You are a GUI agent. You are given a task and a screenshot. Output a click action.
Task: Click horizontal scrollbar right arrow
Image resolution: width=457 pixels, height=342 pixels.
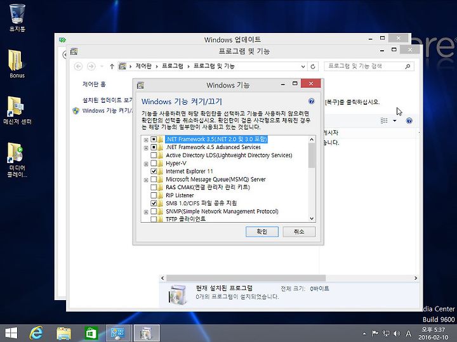pos(416,278)
